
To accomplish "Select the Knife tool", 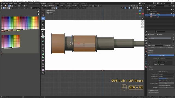I will click(43, 51).
